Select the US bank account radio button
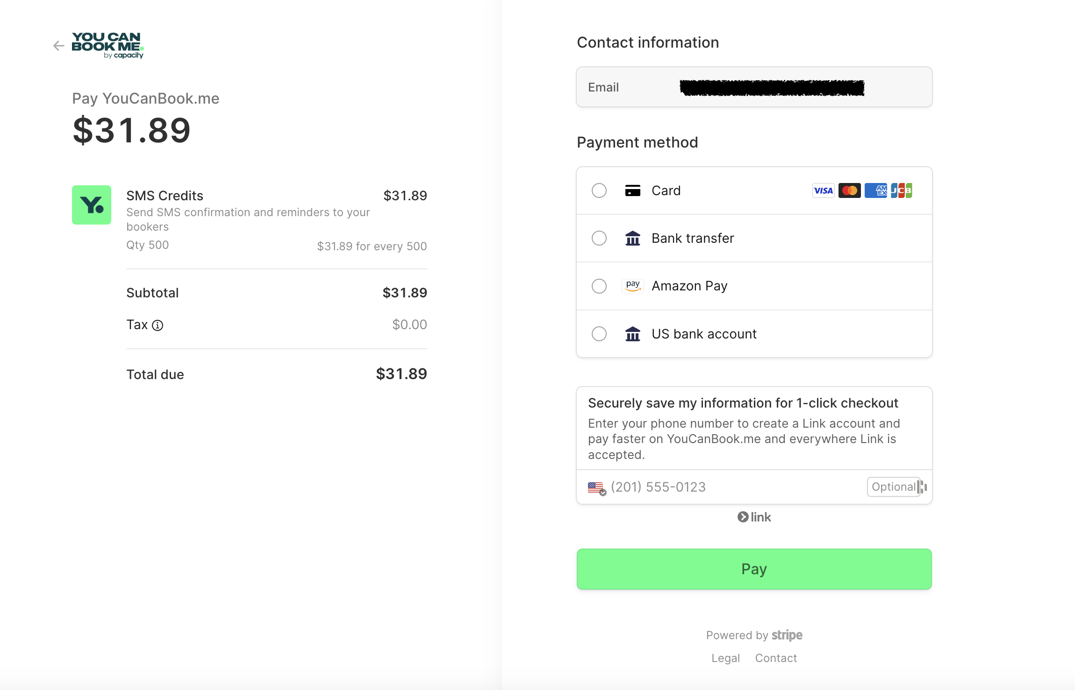 (x=599, y=334)
